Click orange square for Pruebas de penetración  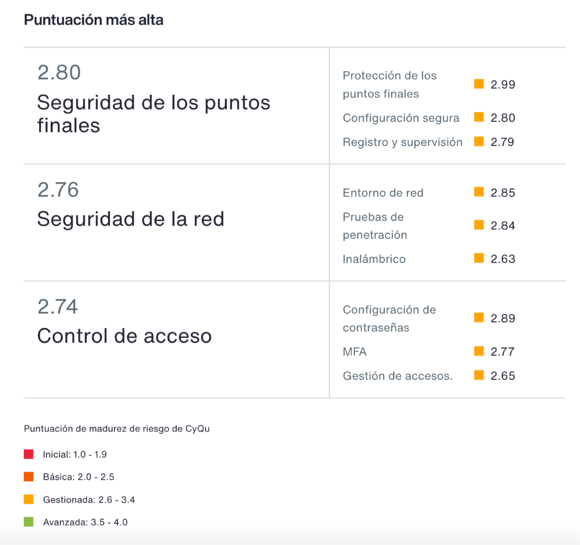click(x=479, y=225)
